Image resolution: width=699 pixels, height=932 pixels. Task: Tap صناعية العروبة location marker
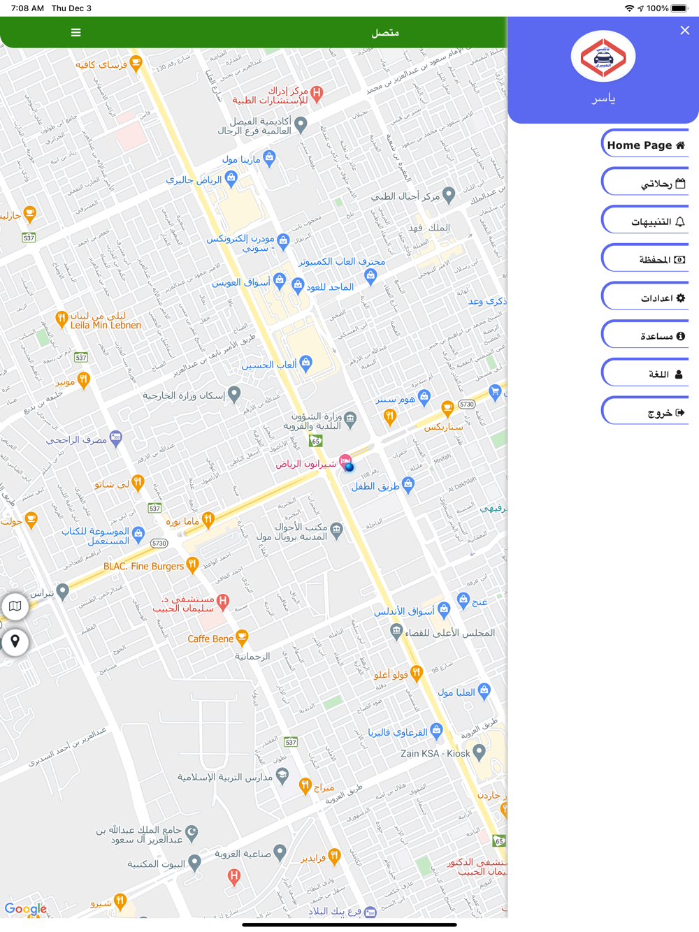pos(280,852)
